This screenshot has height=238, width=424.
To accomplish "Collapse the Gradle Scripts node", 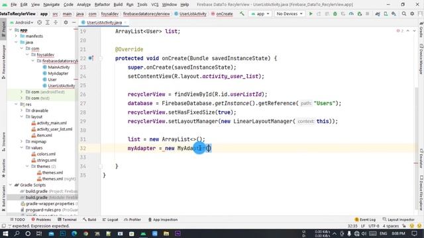I will 11,185.
